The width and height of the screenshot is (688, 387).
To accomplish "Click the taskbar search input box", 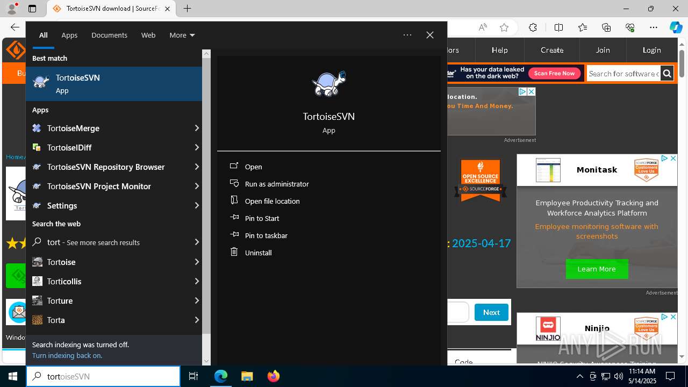I will 103,376.
